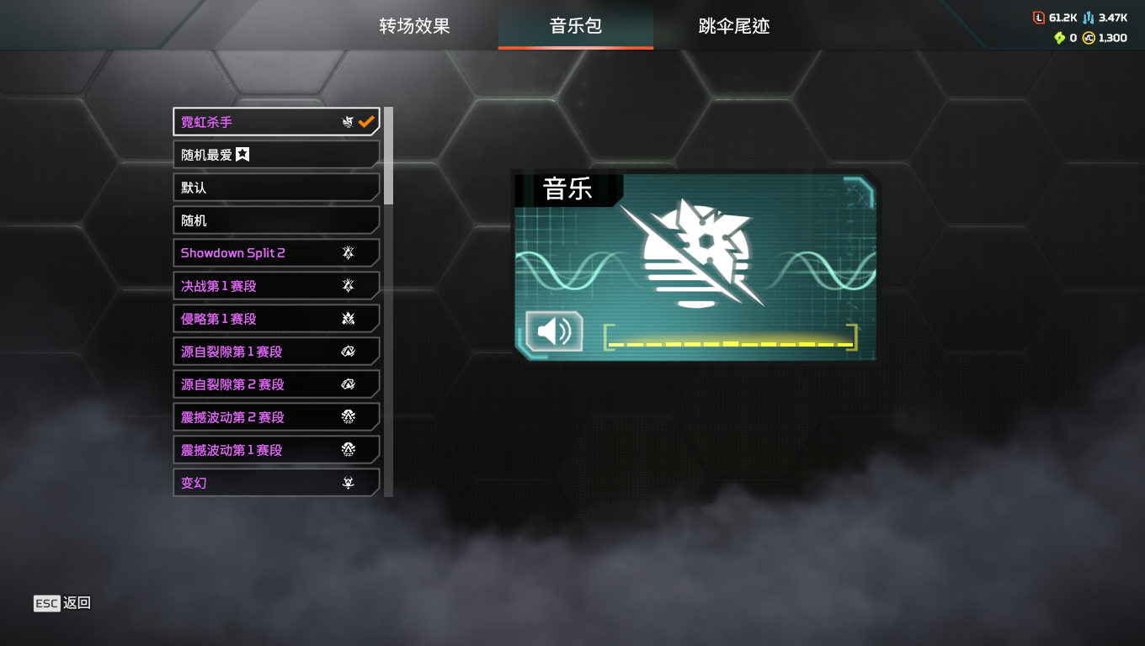Click the Apex Coins currency icon
The height and width of the screenshot is (646, 1145).
[x=1089, y=38]
